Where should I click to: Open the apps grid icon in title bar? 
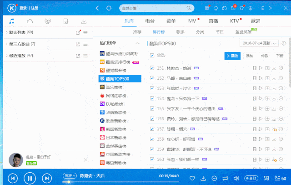[207, 8]
